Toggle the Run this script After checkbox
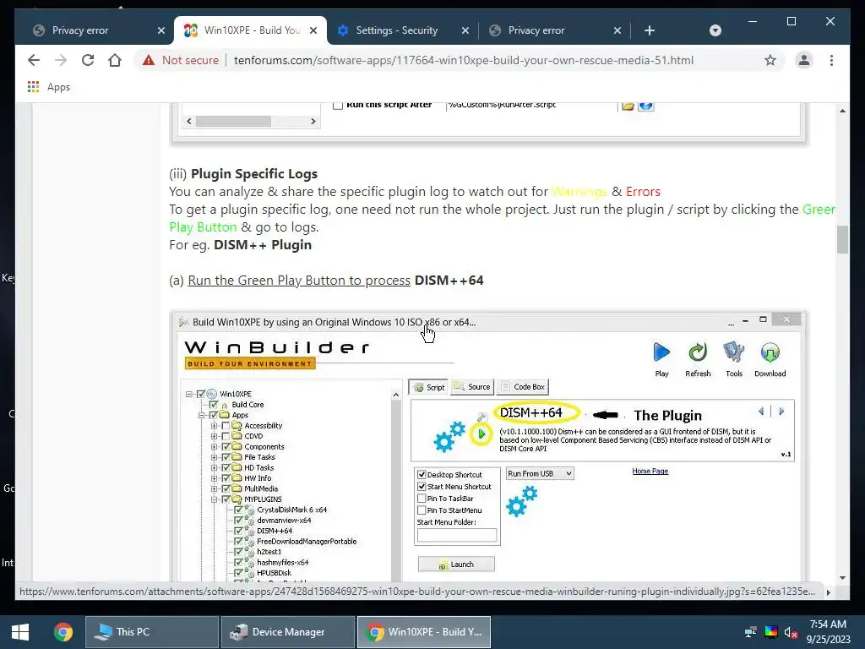 pyautogui.click(x=338, y=105)
